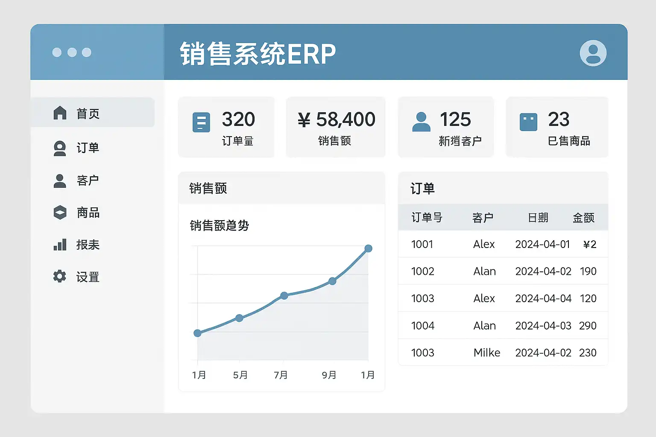
Task: Select the customer person icon in sidebar
Action: 60,181
